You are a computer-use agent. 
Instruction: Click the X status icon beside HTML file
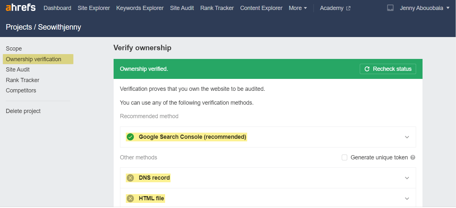coord(130,198)
